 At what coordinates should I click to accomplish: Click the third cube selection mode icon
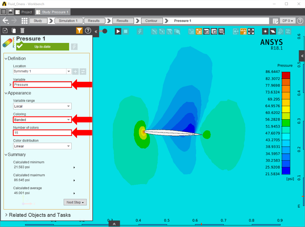(169, 31)
